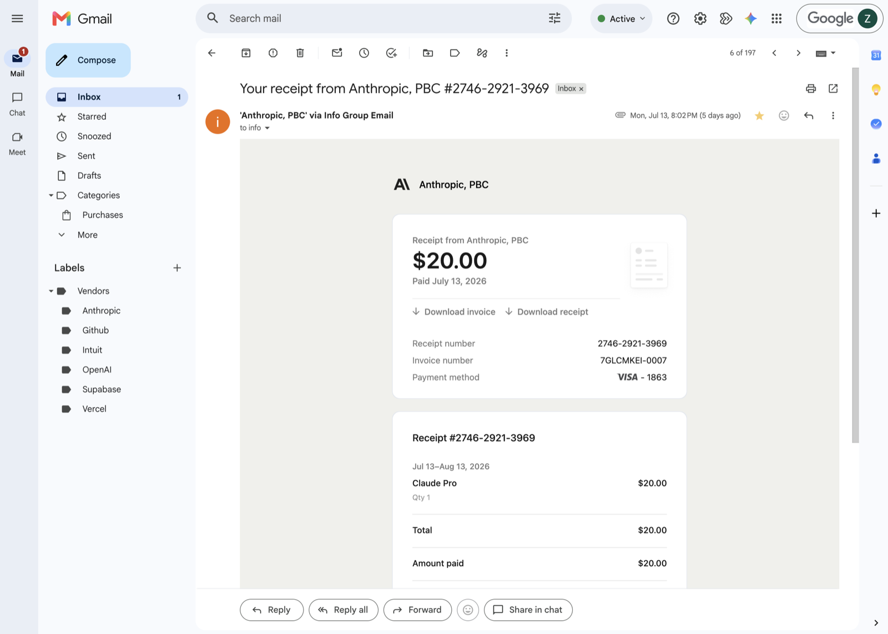The height and width of the screenshot is (634, 888).
Task: Collapse the Vendors label tree
Action: pyautogui.click(x=51, y=291)
